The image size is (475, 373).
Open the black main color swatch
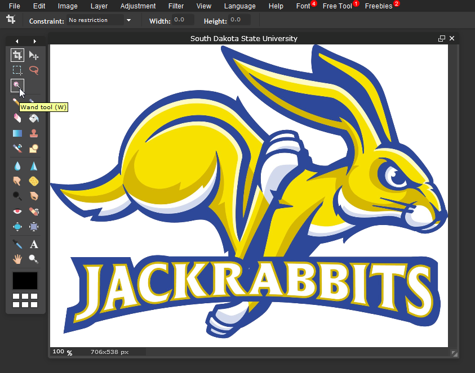[x=25, y=281]
